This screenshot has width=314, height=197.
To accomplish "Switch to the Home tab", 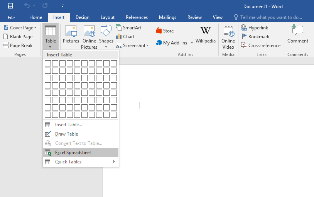I will 35,17.
